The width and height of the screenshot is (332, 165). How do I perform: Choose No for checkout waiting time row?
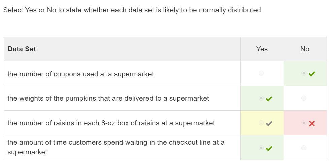click(304, 148)
